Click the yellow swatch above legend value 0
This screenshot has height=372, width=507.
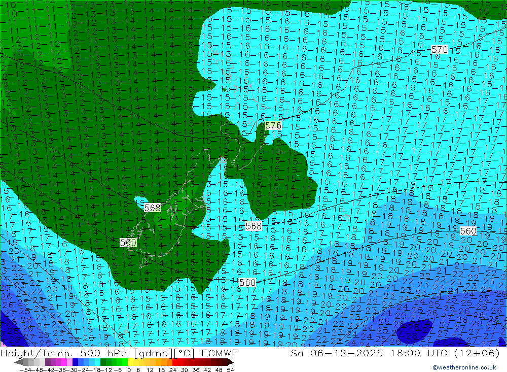pyautogui.click(x=131, y=362)
